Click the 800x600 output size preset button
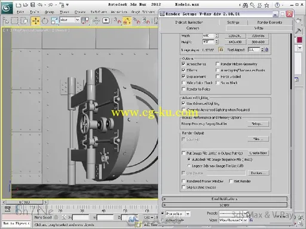Image resolution: width=306 pixels, height=229 pixels. pyautogui.click(x=258, y=42)
